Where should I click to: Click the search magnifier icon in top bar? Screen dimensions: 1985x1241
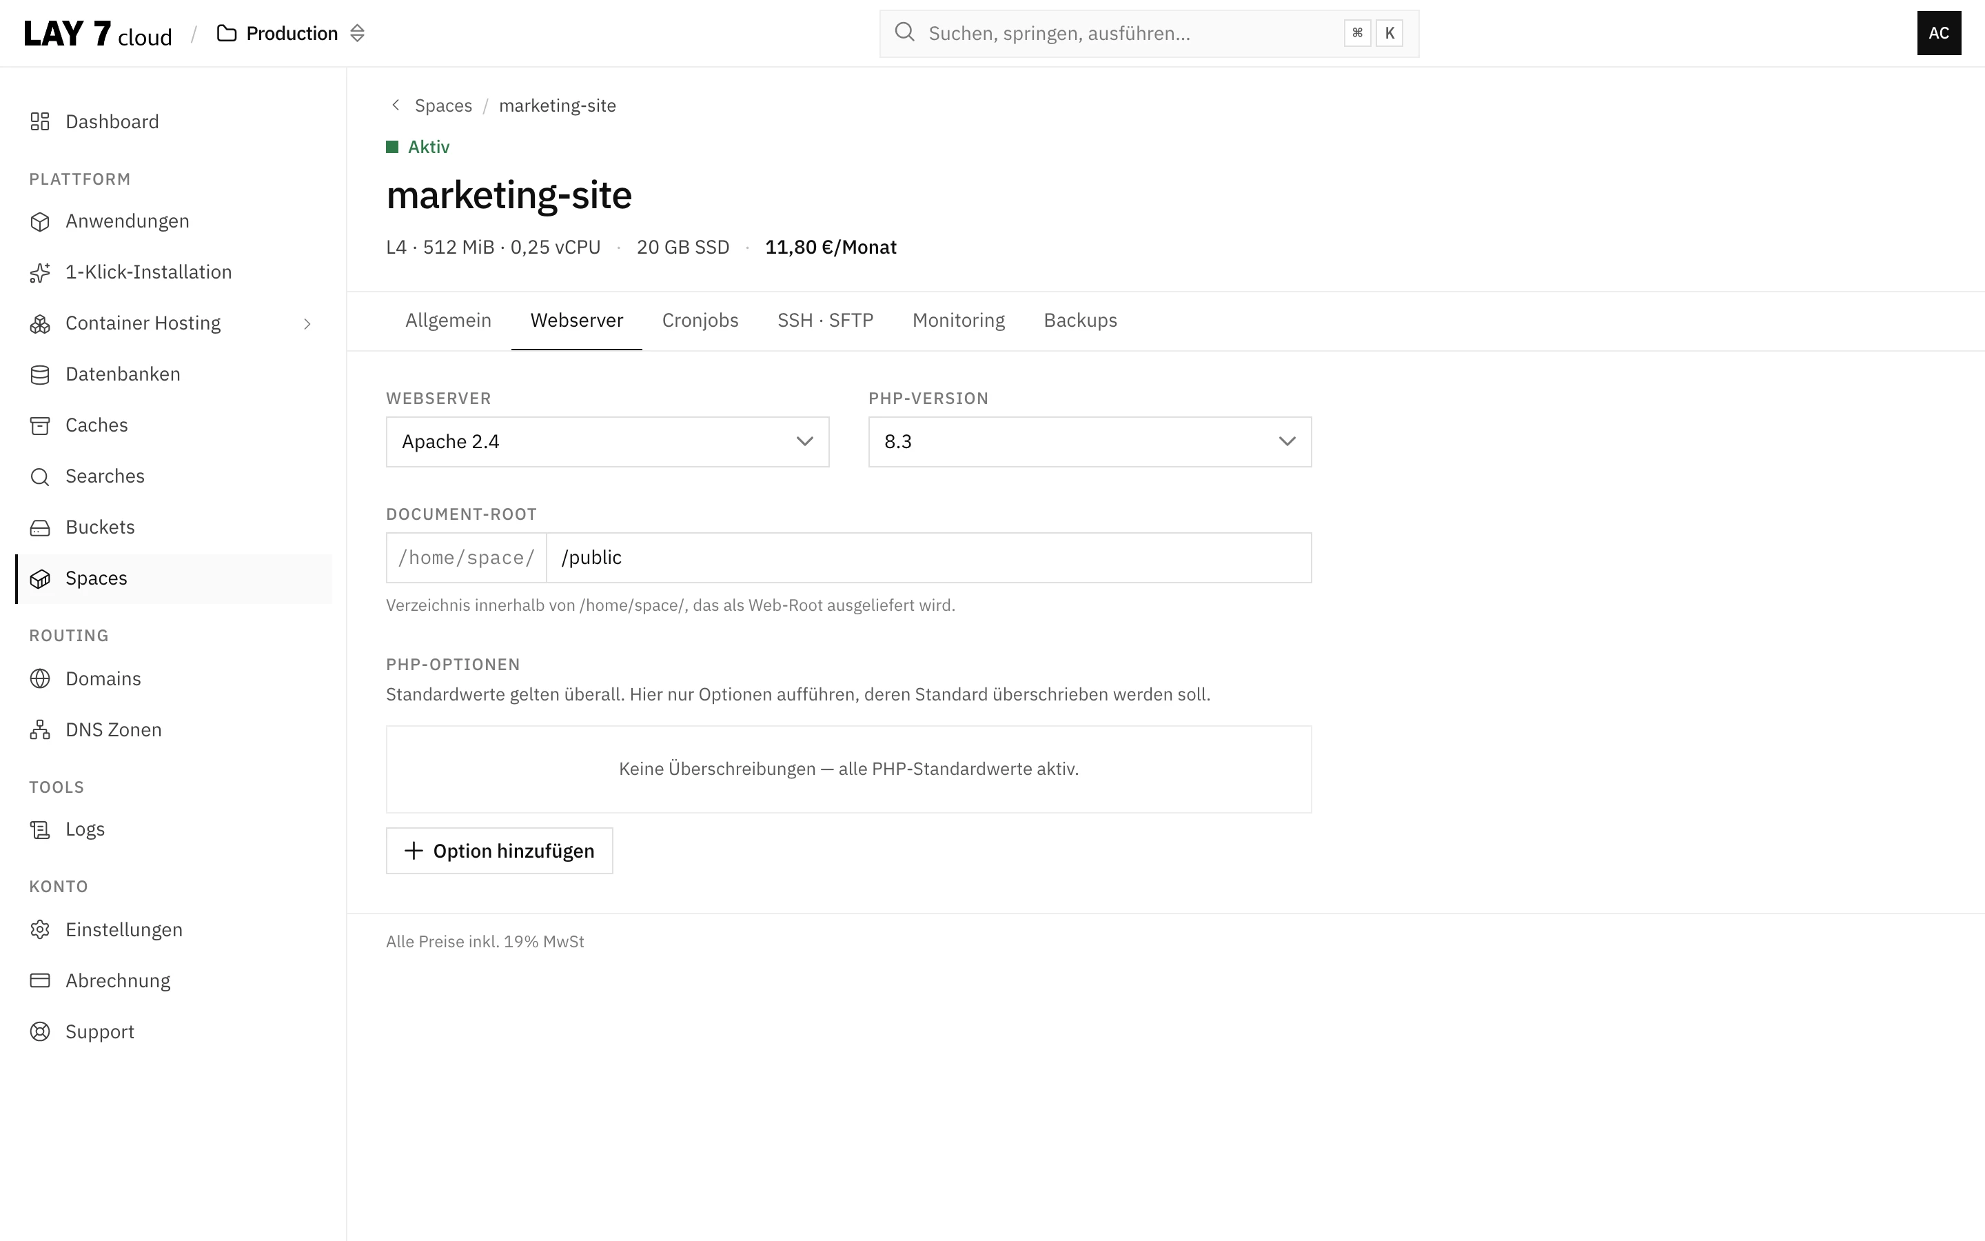[x=905, y=33]
